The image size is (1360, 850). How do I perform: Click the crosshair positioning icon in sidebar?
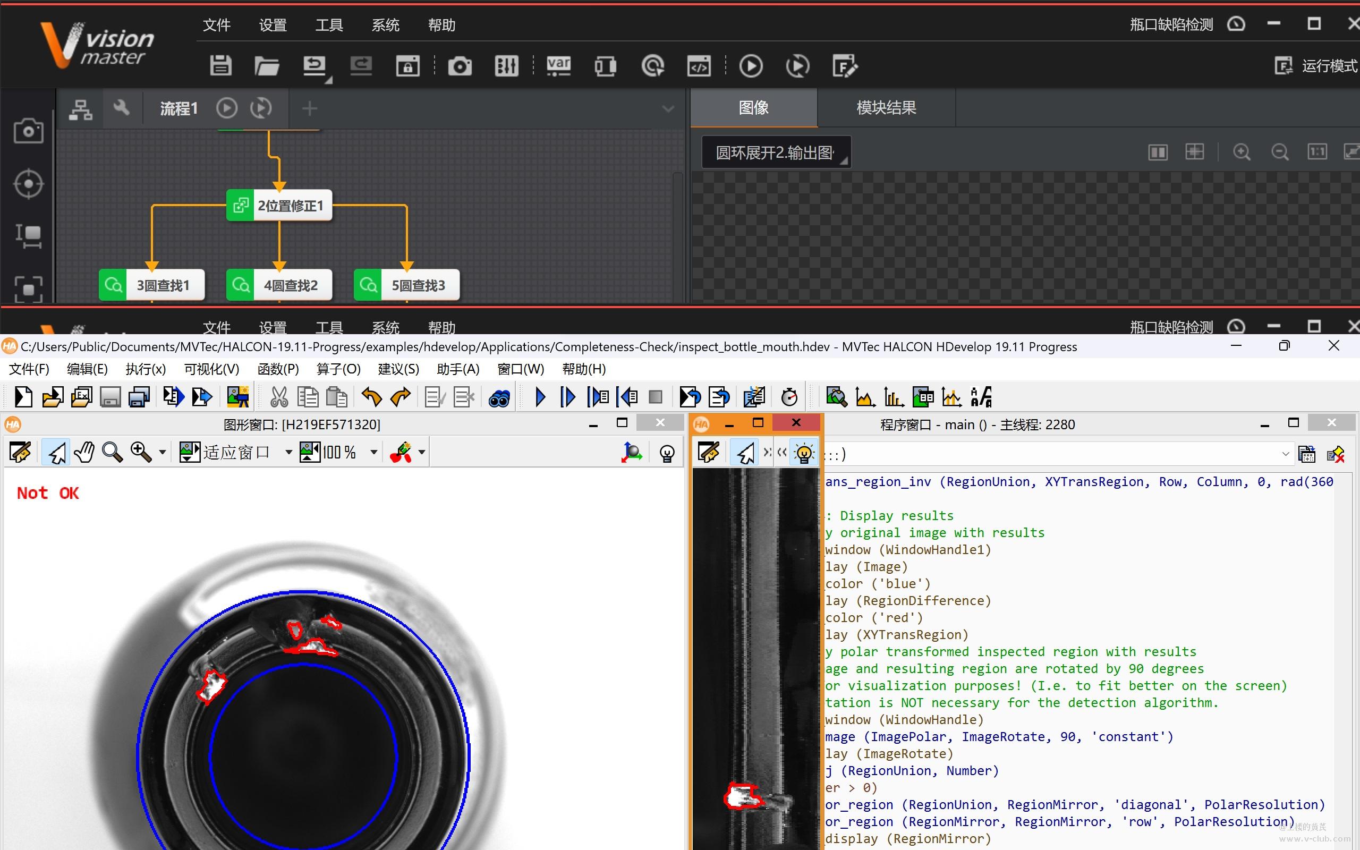click(x=28, y=184)
